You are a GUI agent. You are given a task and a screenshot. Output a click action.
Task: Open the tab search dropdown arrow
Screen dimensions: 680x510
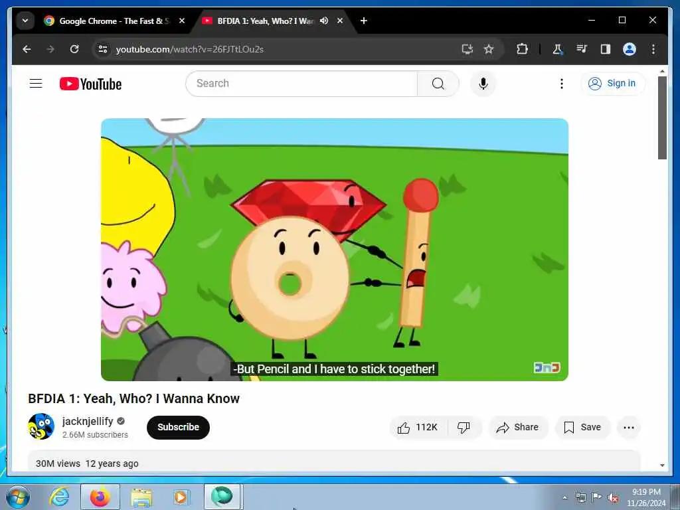(25, 21)
